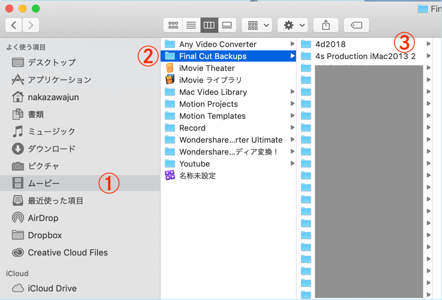The image size is (442, 300).
Task: Open Dropbox in the sidebar
Action: [x=80, y=235]
